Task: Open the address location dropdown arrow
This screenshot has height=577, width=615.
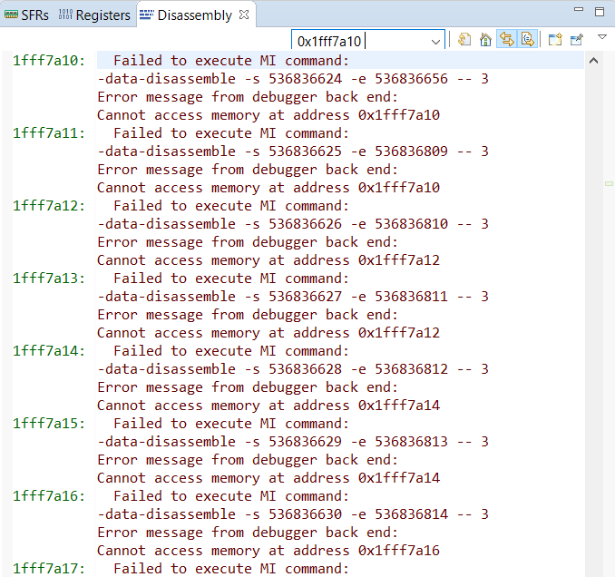Action: pyautogui.click(x=435, y=41)
